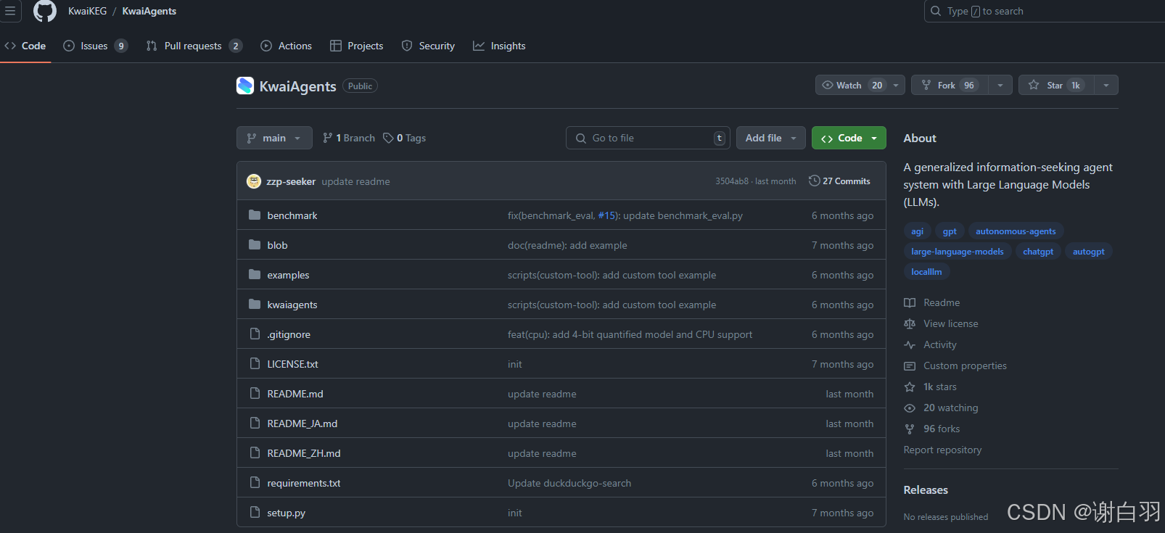Open the autonomous-agents topic tag

(1016, 231)
